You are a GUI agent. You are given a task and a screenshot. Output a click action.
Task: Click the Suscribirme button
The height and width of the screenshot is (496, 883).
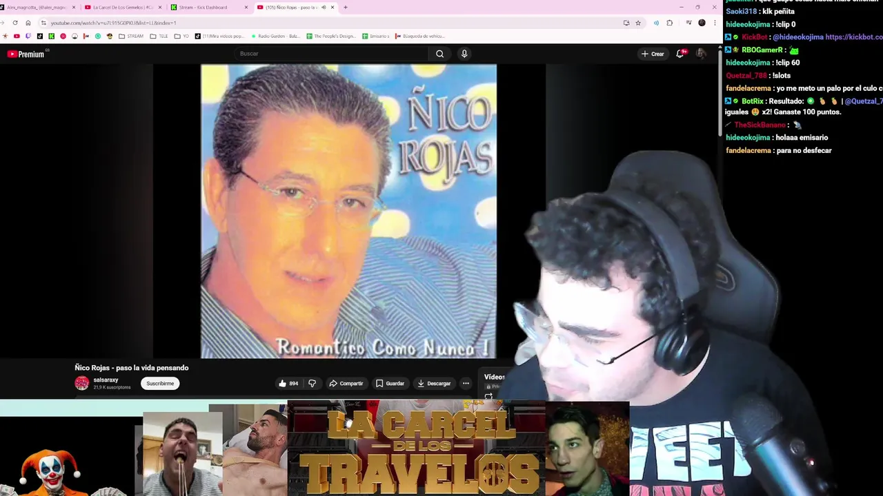[x=160, y=384]
